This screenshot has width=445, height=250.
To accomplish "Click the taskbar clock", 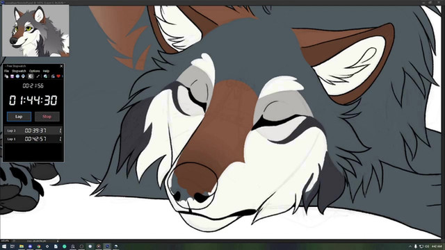I will pyautogui.click(x=437, y=247).
